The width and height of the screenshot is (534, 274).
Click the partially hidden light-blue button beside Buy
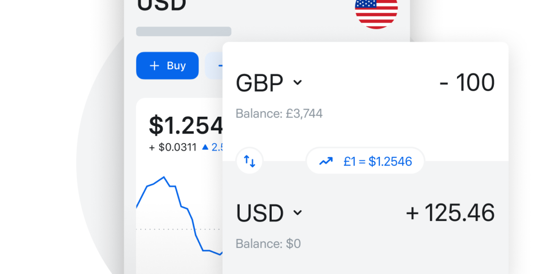coord(214,66)
